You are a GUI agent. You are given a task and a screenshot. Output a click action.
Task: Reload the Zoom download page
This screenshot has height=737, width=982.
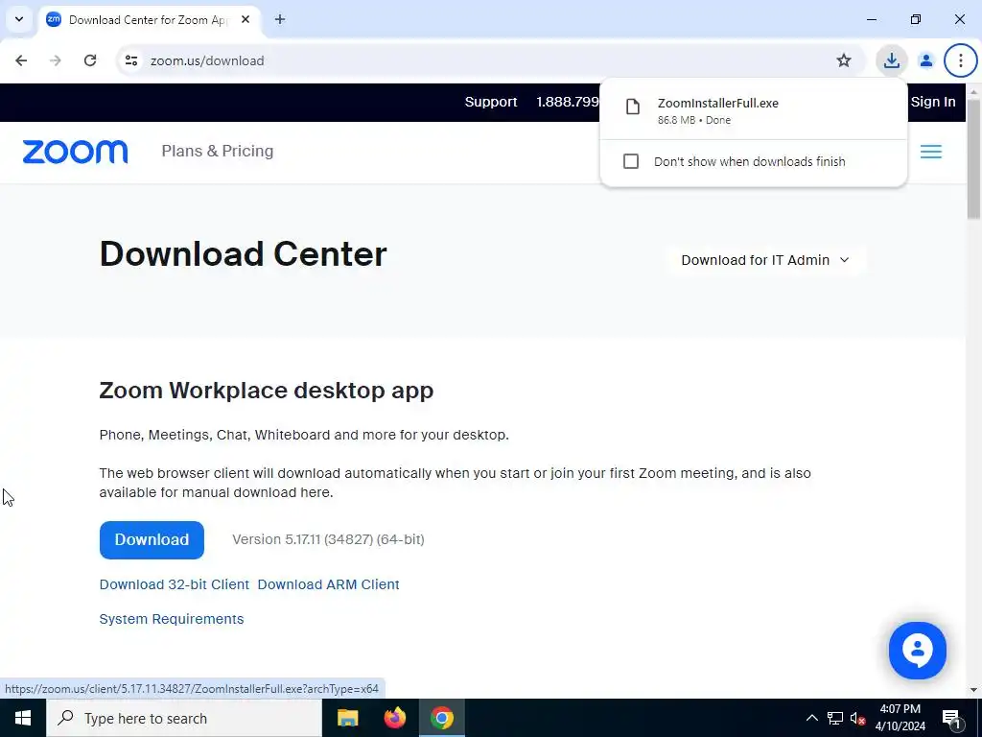[90, 60]
